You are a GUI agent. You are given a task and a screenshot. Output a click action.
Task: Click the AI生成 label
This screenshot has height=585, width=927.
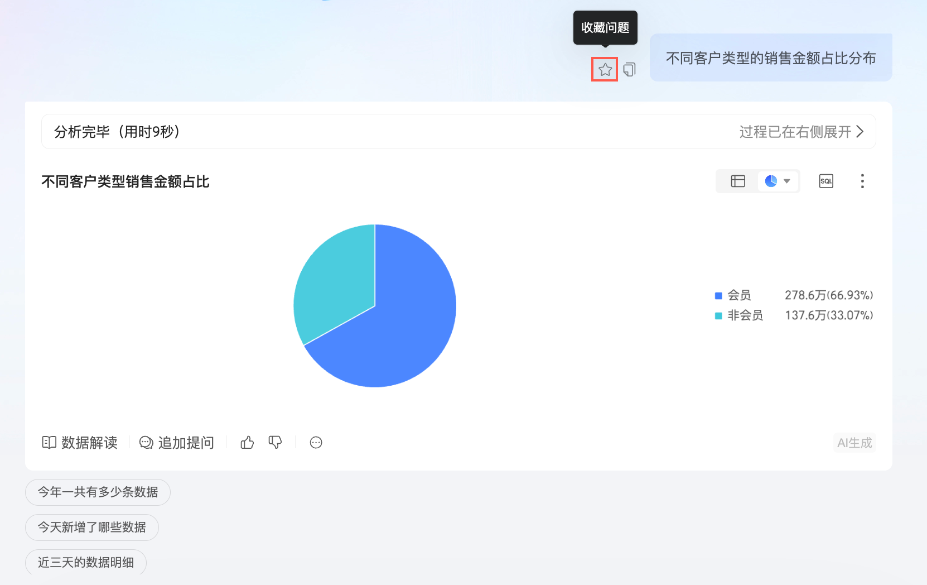pos(854,443)
